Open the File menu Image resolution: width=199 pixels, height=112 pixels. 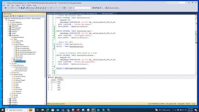[4, 5]
